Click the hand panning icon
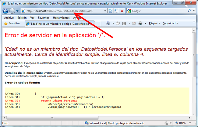This screenshot has width=198, height=127. (118, 23)
